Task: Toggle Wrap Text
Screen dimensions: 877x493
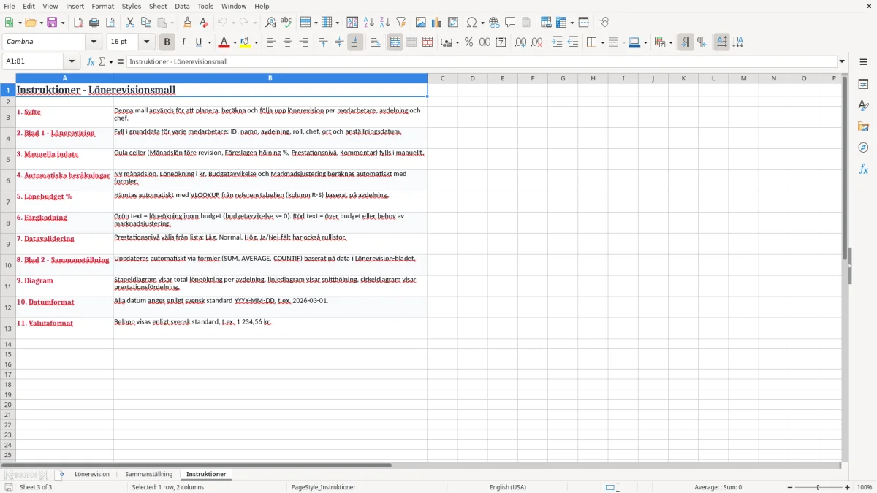Action: point(376,42)
